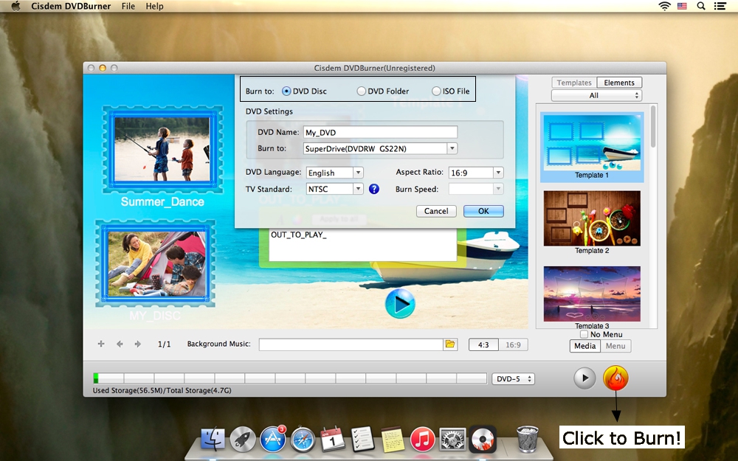Screen dimensions: 738x461
Task: Switch to the Elements tab
Action: point(619,83)
